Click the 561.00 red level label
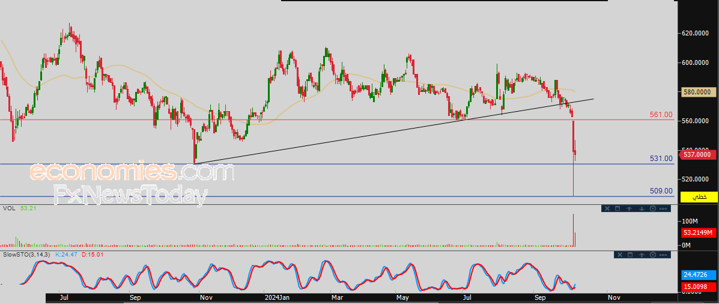The height and width of the screenshot is (304, 719). pos(661,115)
